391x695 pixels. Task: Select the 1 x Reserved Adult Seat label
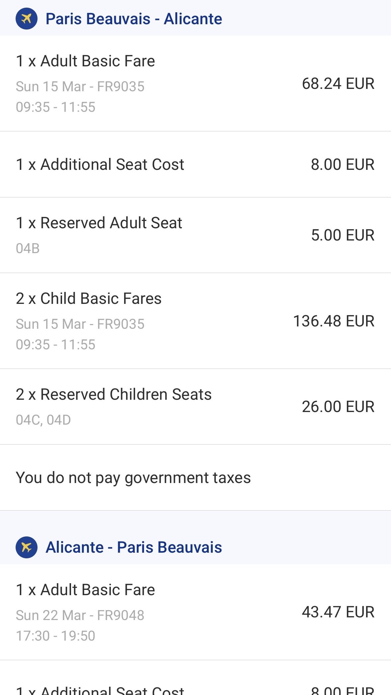pyautogui.click(x=99, y=223)
